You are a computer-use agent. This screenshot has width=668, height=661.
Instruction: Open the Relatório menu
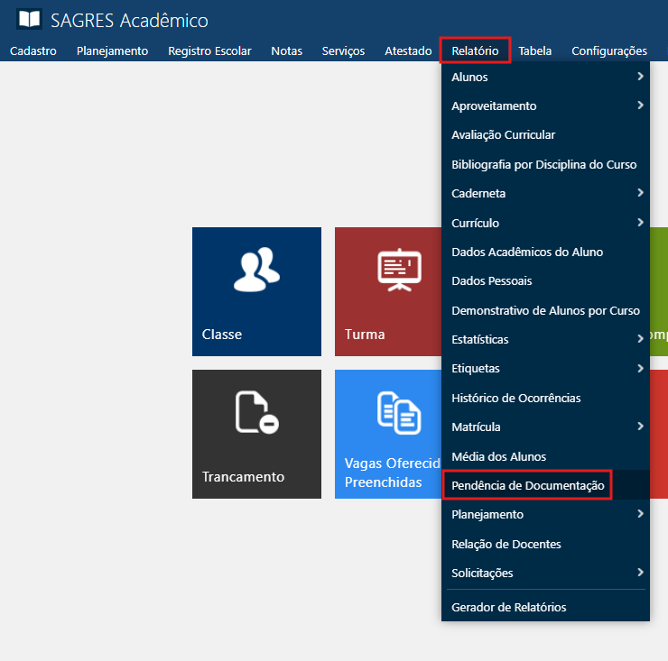click(x=475, y=51)
